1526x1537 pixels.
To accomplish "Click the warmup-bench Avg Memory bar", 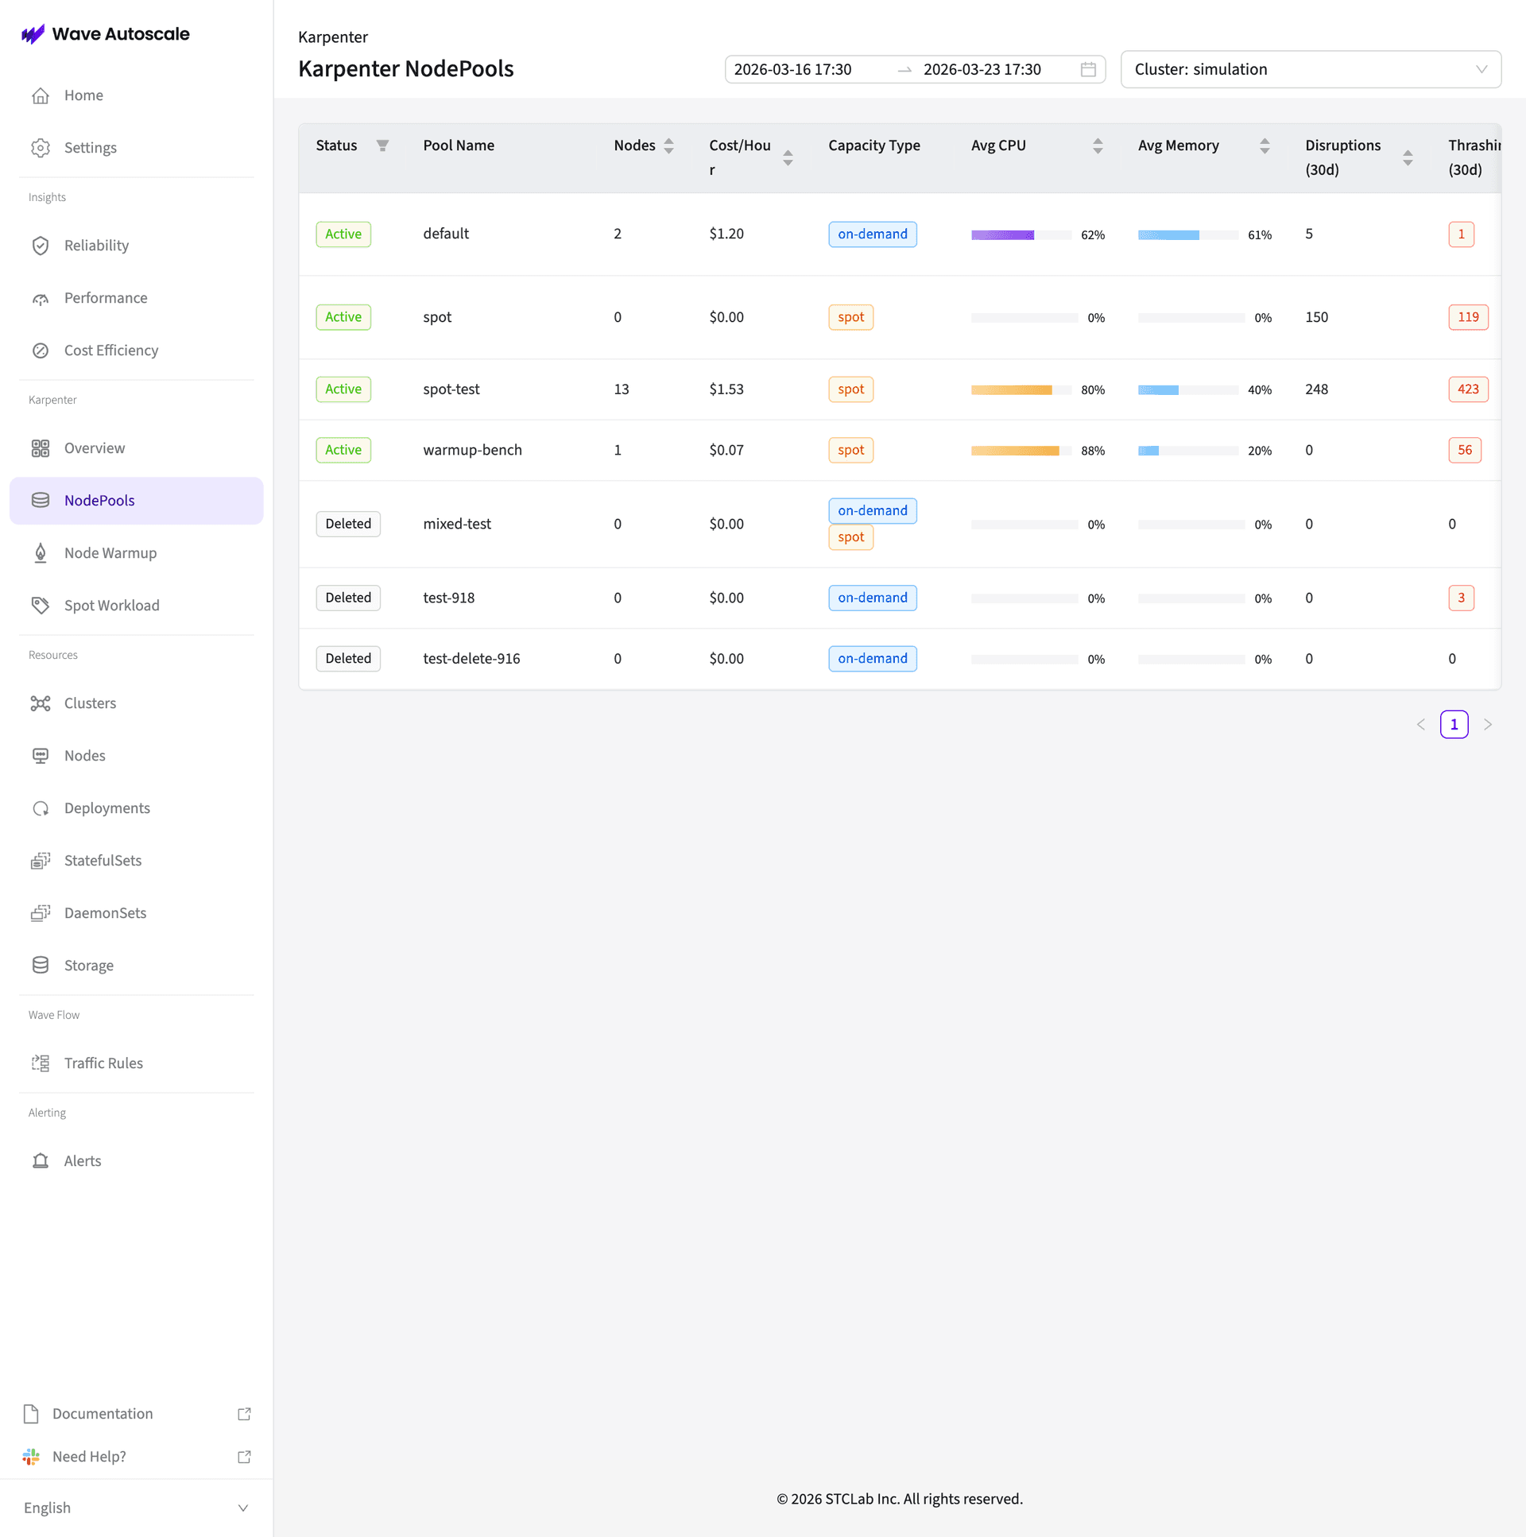I will [x=1188, y=451].
